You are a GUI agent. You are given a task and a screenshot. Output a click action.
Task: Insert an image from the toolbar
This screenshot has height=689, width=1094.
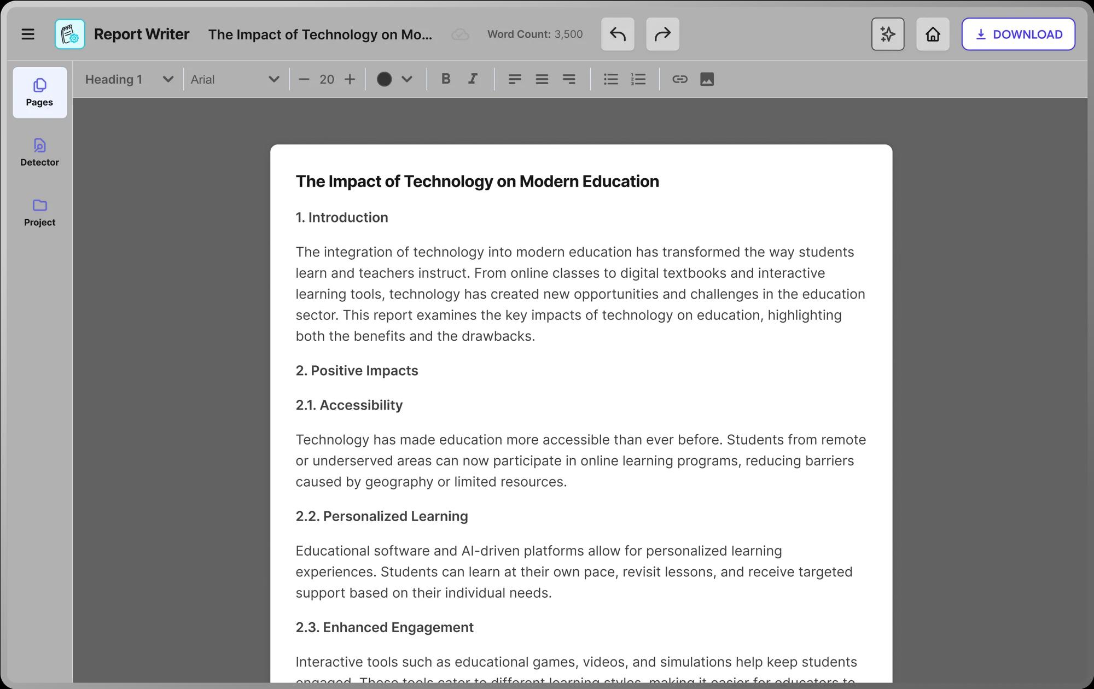tap(707, 79)
